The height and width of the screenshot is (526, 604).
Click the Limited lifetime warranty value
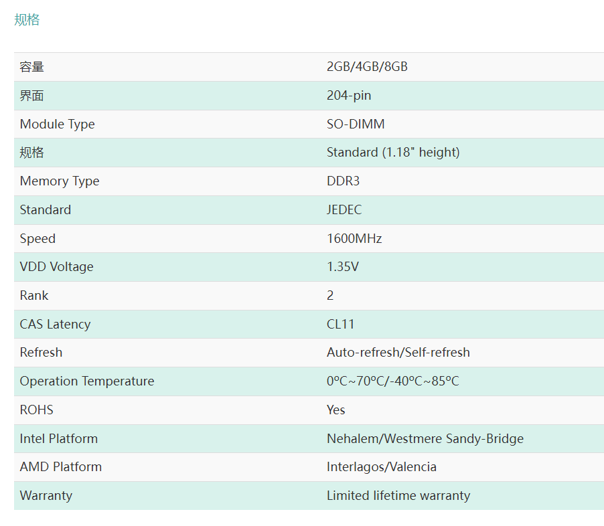(x=398, y=496)
